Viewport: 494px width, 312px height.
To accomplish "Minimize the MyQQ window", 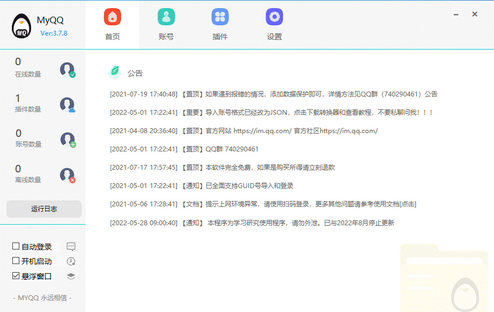I will [456, 15].
